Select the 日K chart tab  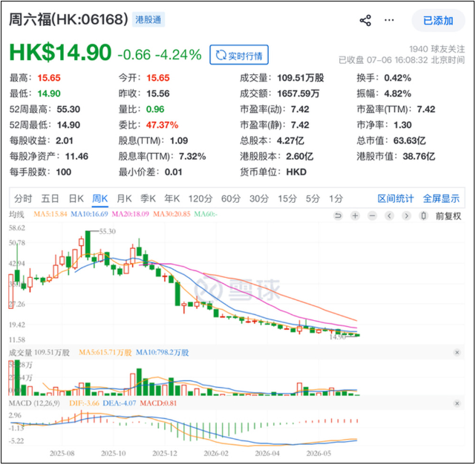76,198
